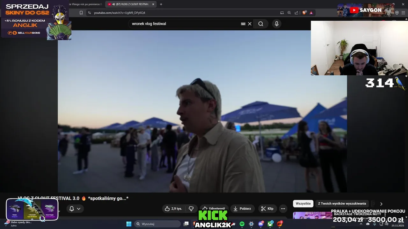Click the bookmark icon beside the address bar
Image resolution: width=408 pixels, height=229 pixels.
pos(81,13)
